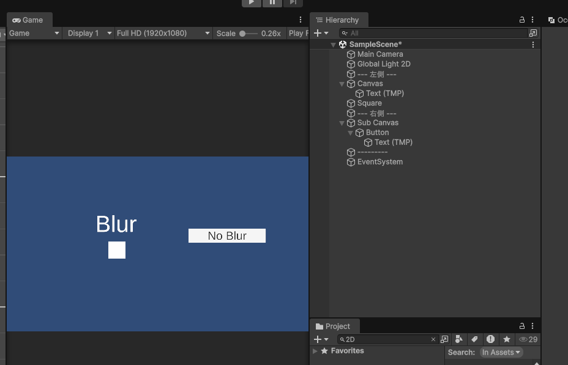Click the Search by Import Log Type icon
The height and width of the screenshot is (365, 568).
coord(490,339)
